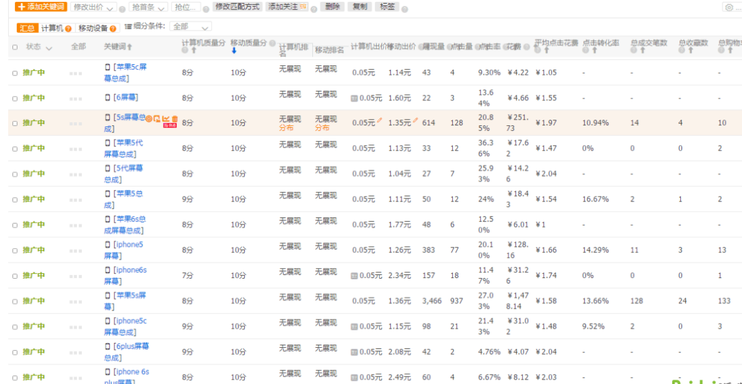The height and width of the screenshot is (384, 742).
Task: Click the help icon after 标签
Action: 405,9
